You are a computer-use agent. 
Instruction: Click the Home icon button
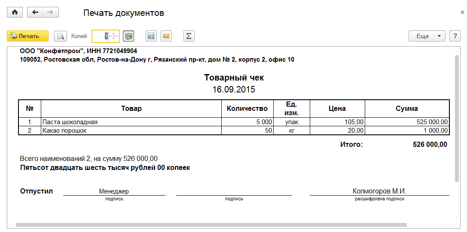coord(15,12)
